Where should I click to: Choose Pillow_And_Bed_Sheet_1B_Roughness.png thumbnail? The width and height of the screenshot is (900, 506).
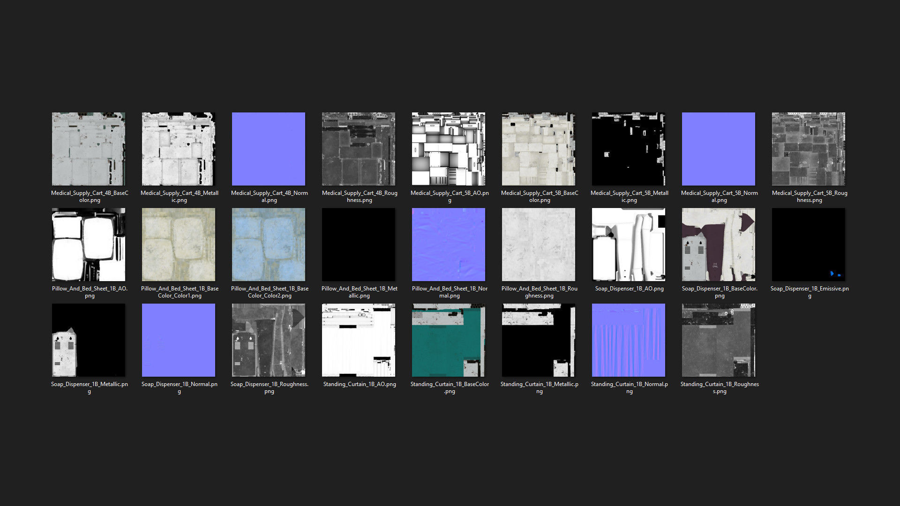point(539,245)
